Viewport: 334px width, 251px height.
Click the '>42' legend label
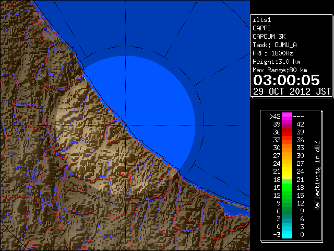pos(275,117)
